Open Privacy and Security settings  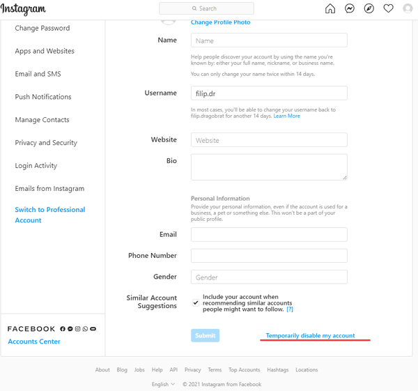click(46, 143)
